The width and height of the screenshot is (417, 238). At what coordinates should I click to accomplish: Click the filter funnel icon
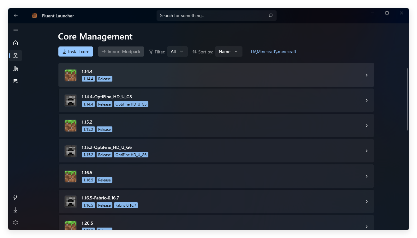151,52
